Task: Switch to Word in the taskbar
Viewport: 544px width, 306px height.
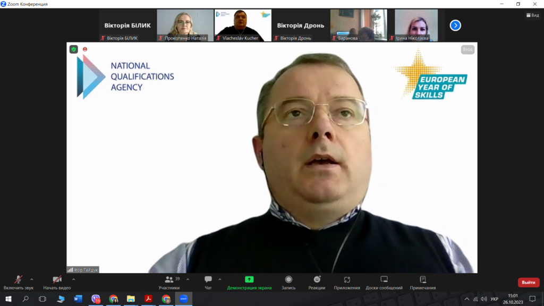Action: tap(78, 299)
